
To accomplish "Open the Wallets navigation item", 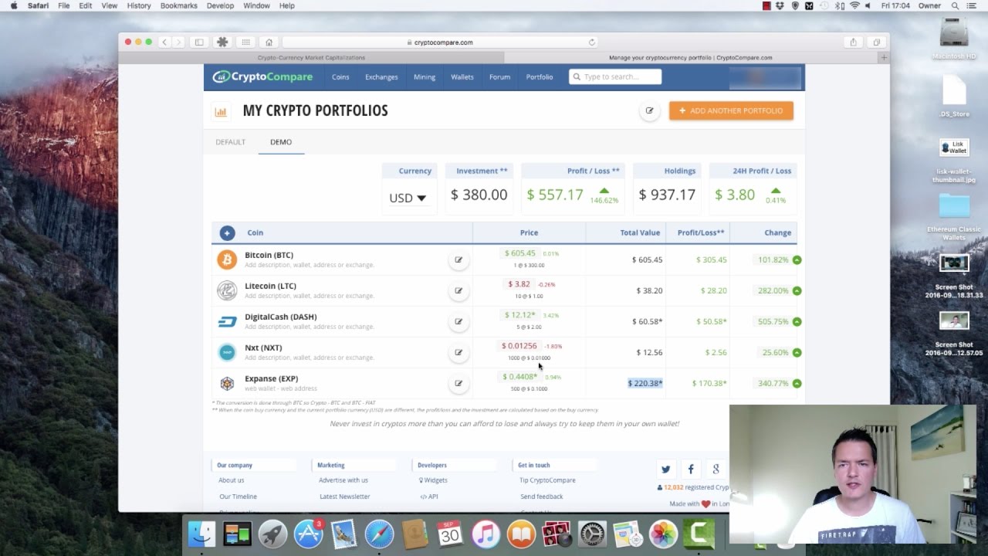I will [462, 77].
